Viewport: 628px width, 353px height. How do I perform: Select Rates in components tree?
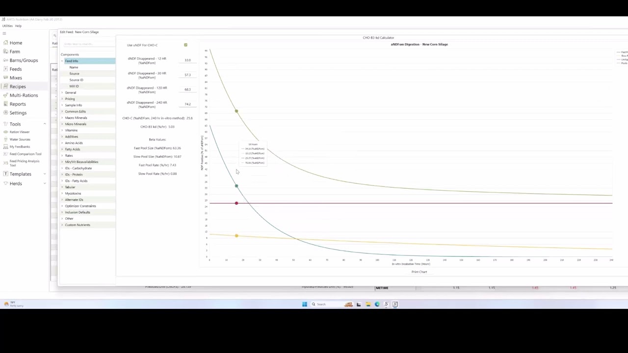point(69,155)
